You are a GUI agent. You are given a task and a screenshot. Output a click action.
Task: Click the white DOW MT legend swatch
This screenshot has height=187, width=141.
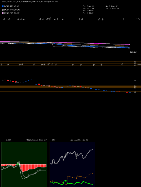pyautogui.click(x=3, y=10)
